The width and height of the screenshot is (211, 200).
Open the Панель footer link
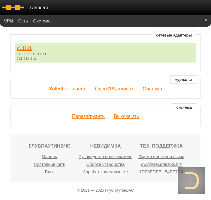point(50,157)
